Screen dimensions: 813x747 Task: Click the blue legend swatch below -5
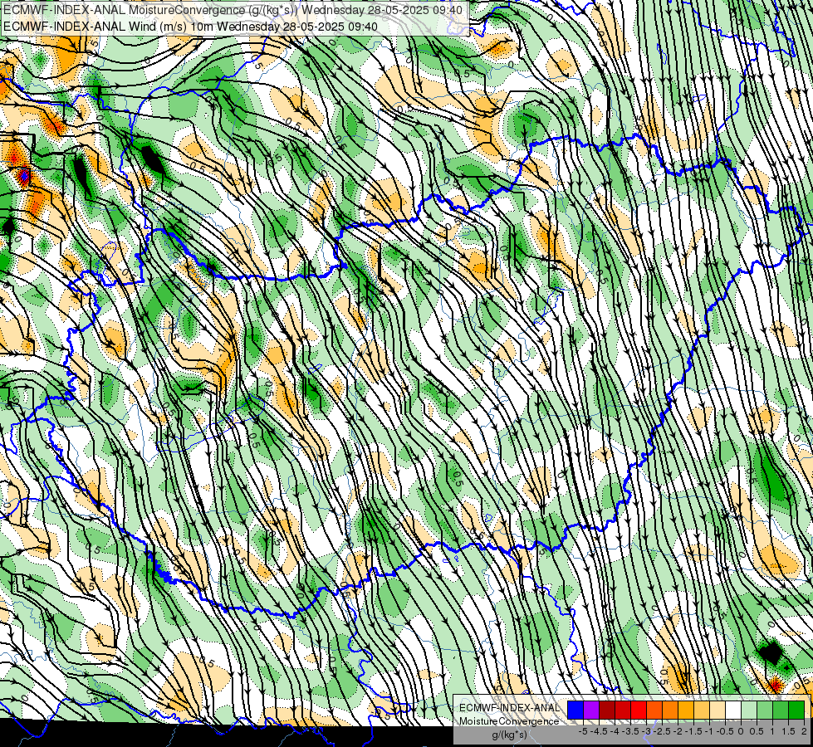(575, 710)
